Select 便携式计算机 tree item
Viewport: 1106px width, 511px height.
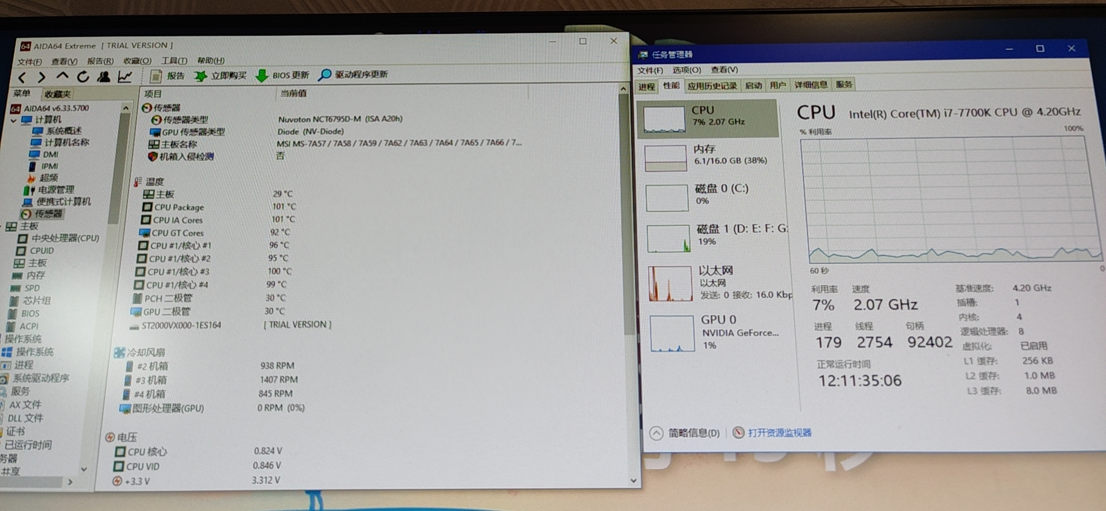click(x=57, y=202)
